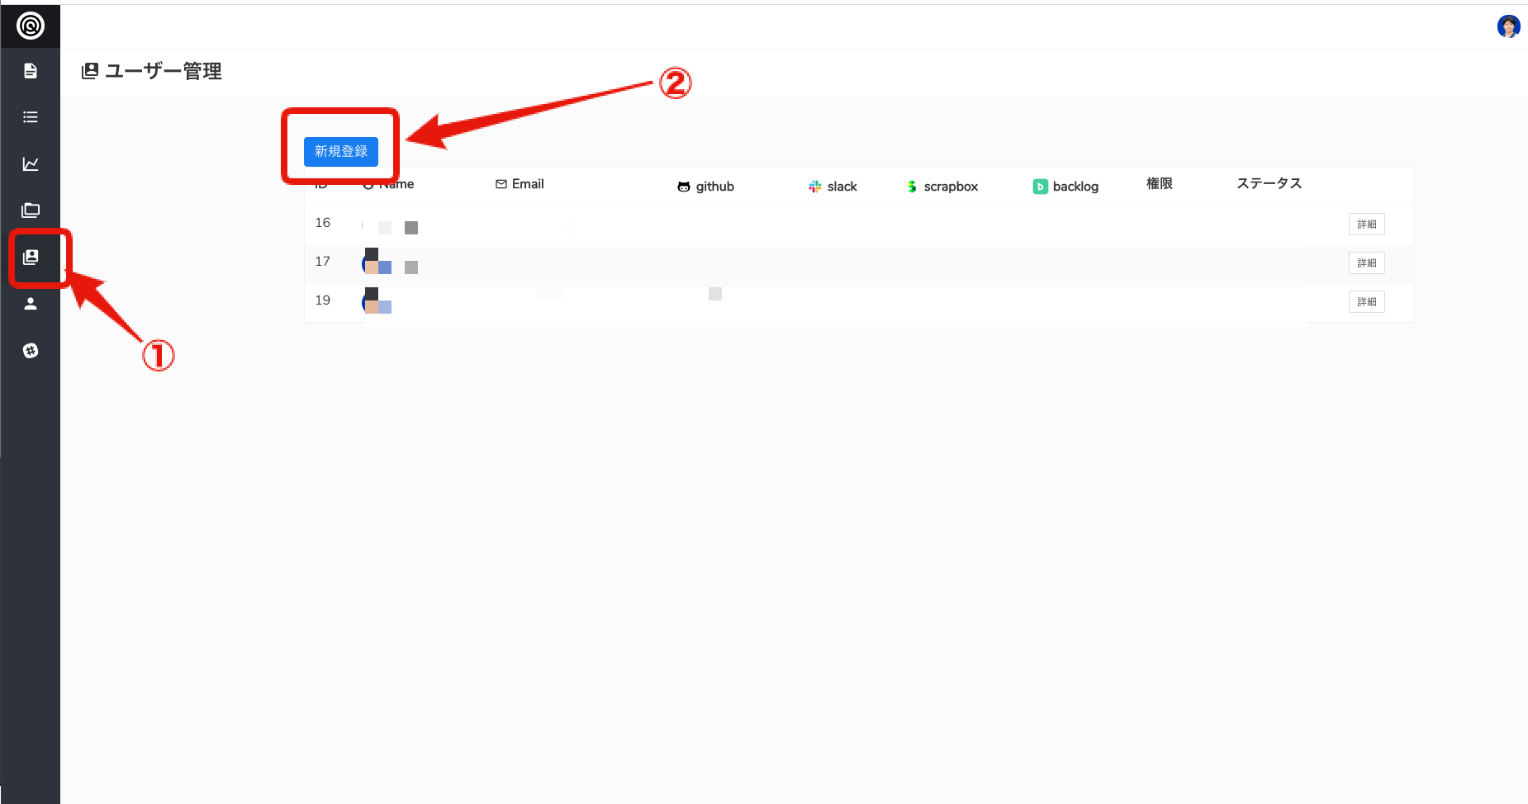Select ID cell 17

click(x=323, y=262)
